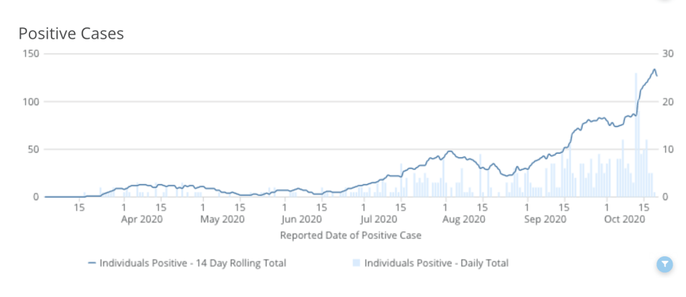Click the 30 value on right axis
Viewport: 686px width, 297px height.
(x=667, y=54)
